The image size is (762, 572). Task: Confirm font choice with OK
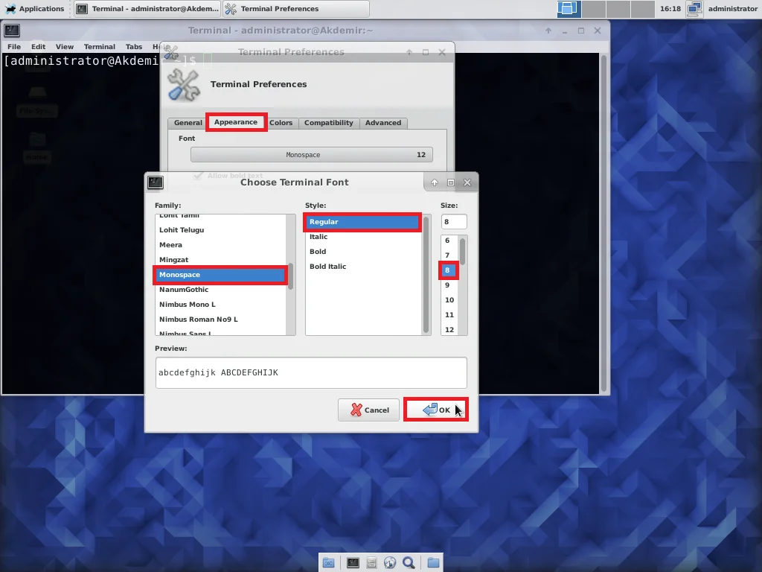436,410
